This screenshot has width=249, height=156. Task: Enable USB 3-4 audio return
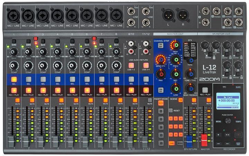(146, 65)
